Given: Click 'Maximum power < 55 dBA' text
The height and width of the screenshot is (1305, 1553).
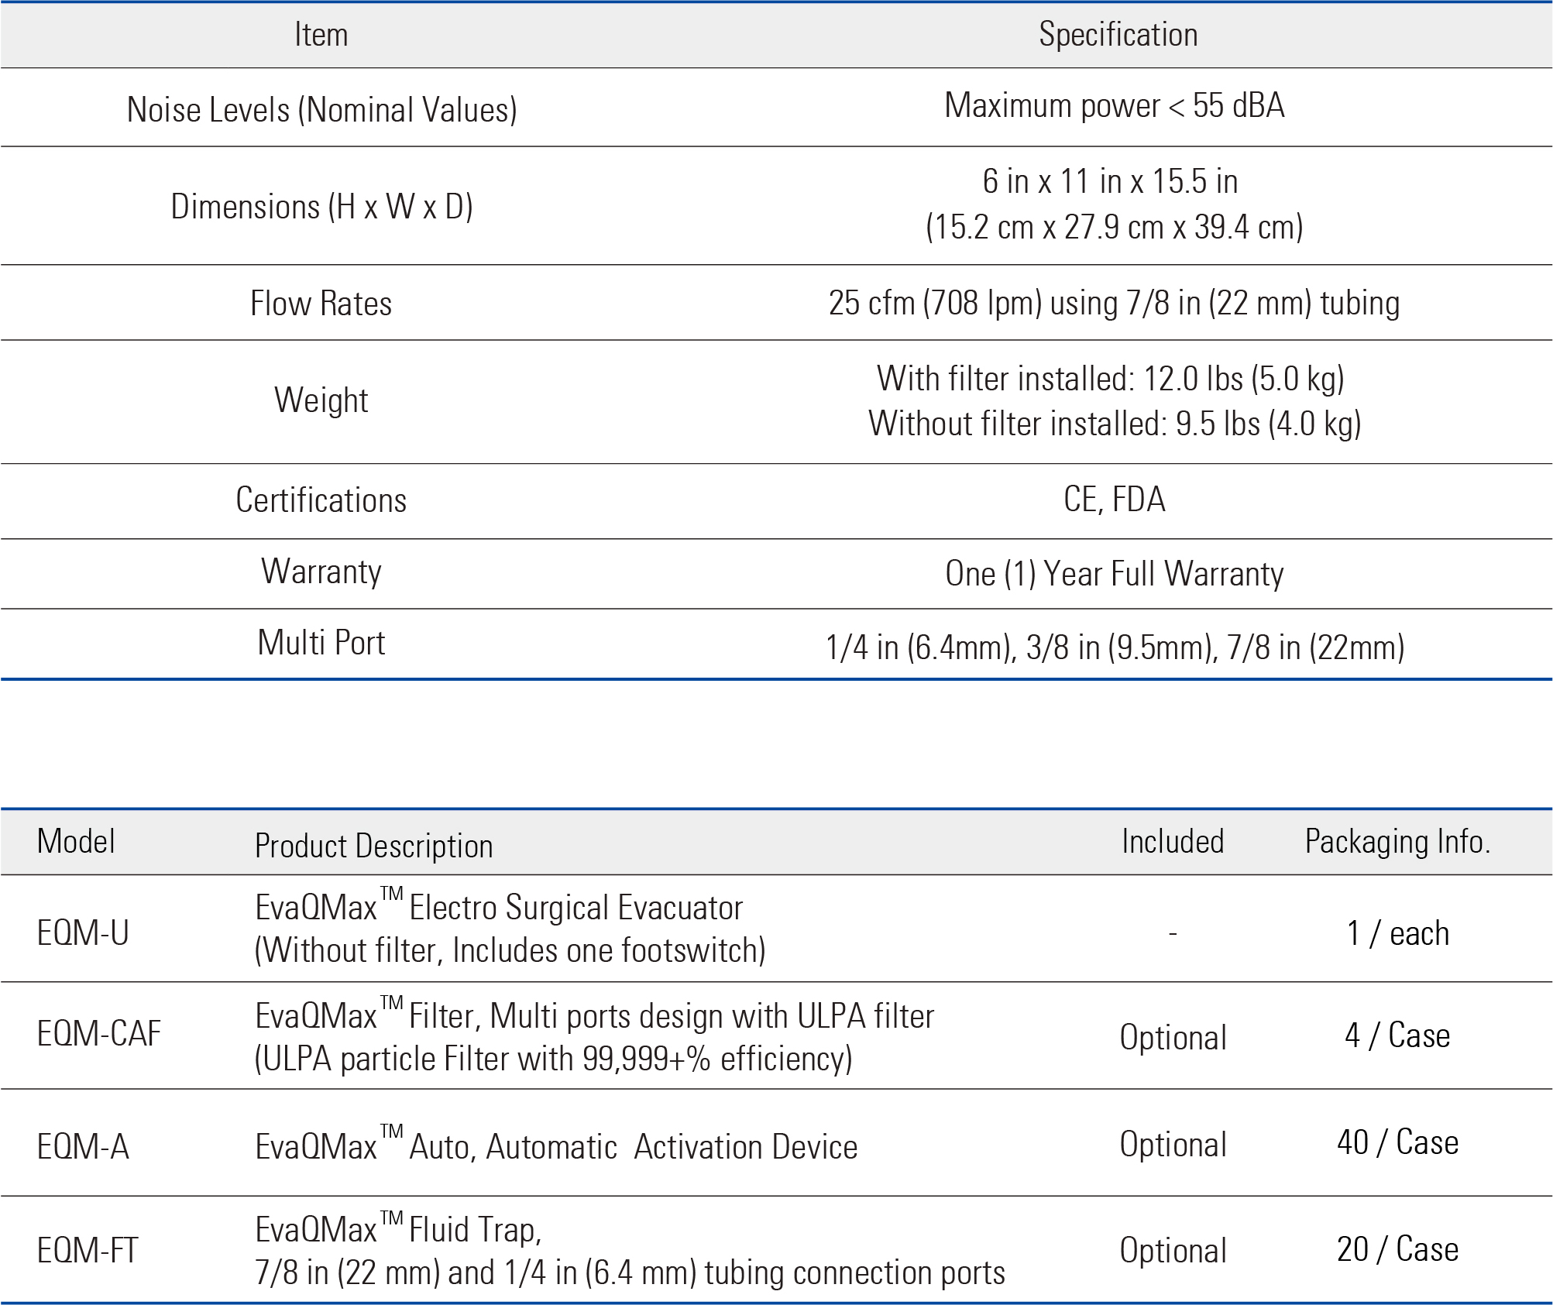Looking at the screenshot, I should point(1114,105).
